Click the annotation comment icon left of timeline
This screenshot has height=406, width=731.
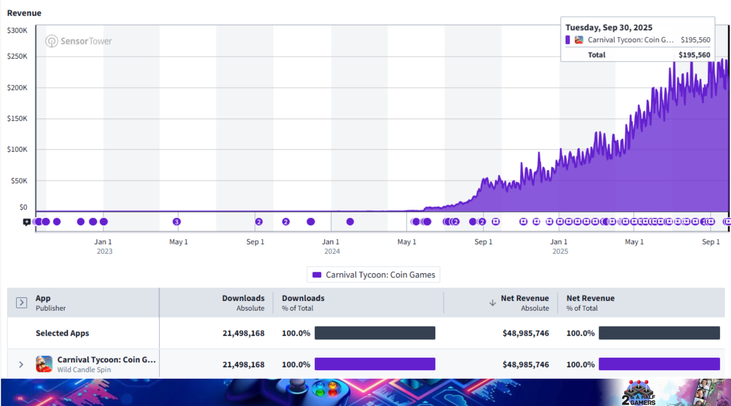[27, 222]
